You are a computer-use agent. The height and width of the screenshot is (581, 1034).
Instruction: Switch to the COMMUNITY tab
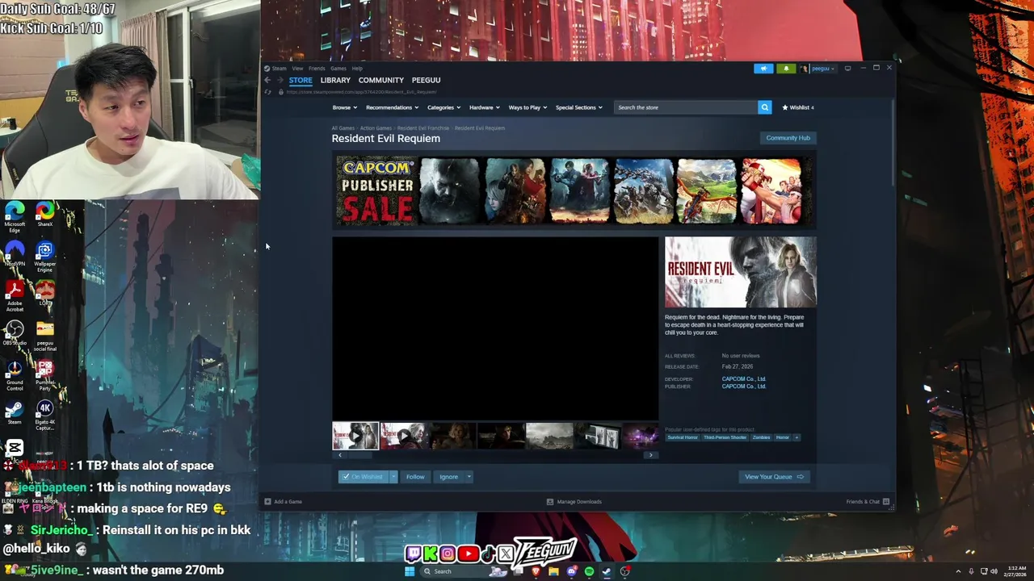381,80
